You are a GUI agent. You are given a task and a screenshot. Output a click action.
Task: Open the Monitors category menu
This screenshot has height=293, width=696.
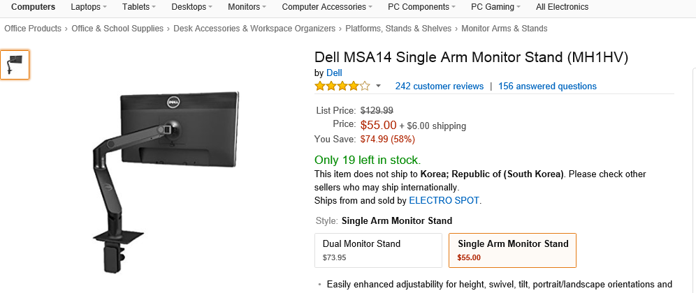click(247, 7)
